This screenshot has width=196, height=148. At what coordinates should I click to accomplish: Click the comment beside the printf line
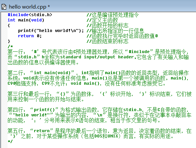[x=115, y=31]
